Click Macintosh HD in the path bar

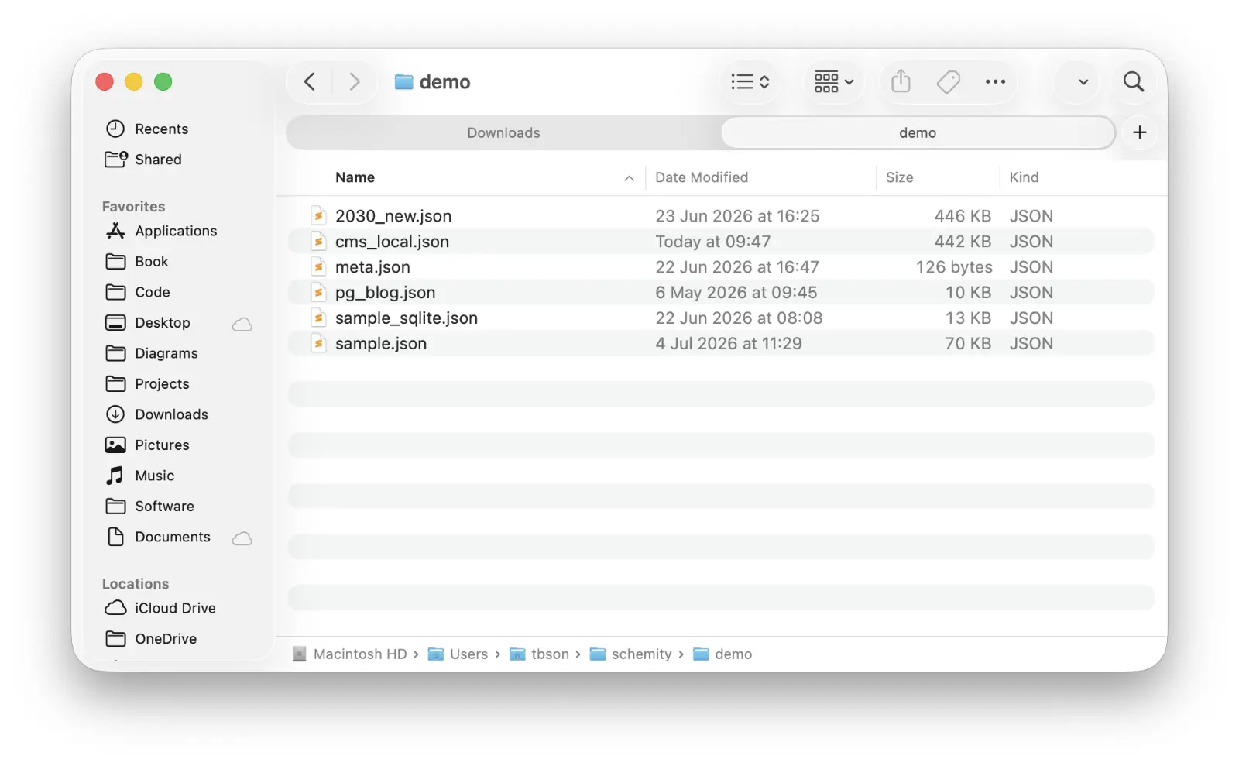coord(350,654)
